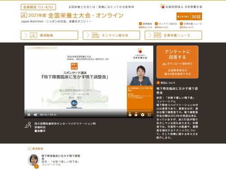Screen dimensions: 226x170
Task: Click the オンライン展示会 viewed-status check icon
Action: [156, 23]
